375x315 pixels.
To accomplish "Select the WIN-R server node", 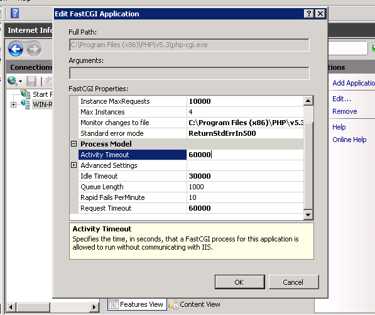I will click(x=42, y=104).
